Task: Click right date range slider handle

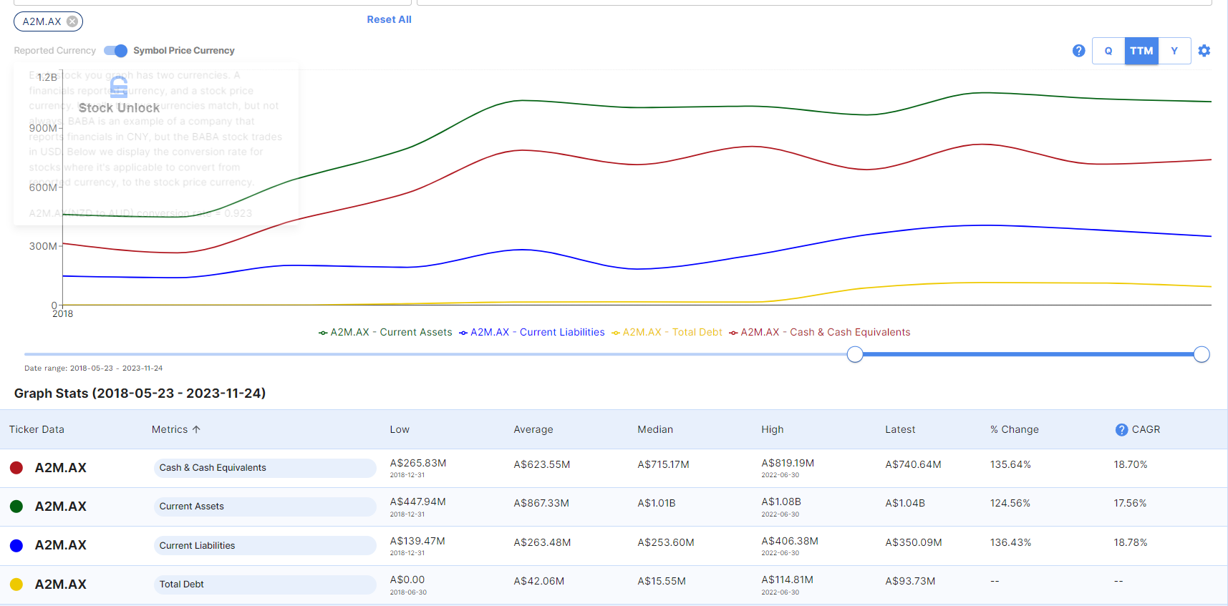Action: click(x=1202, y=354)
